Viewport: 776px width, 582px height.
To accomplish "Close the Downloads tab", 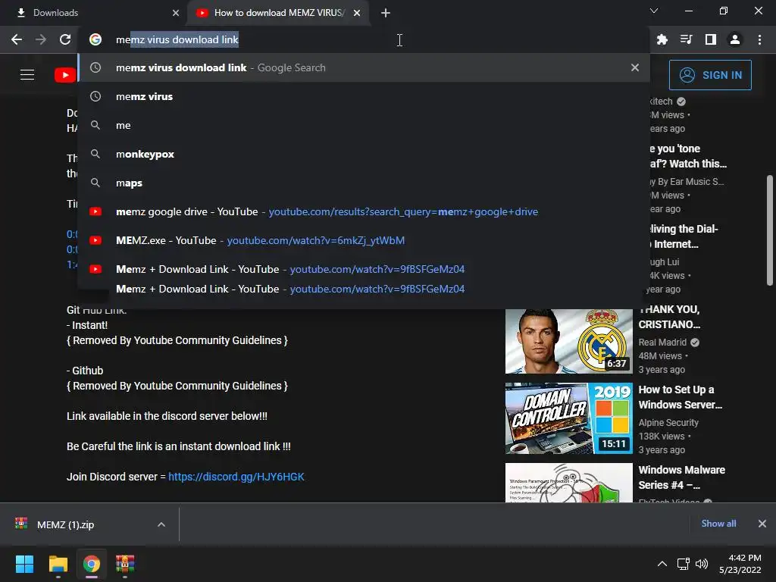I will [x=176, y=13].
